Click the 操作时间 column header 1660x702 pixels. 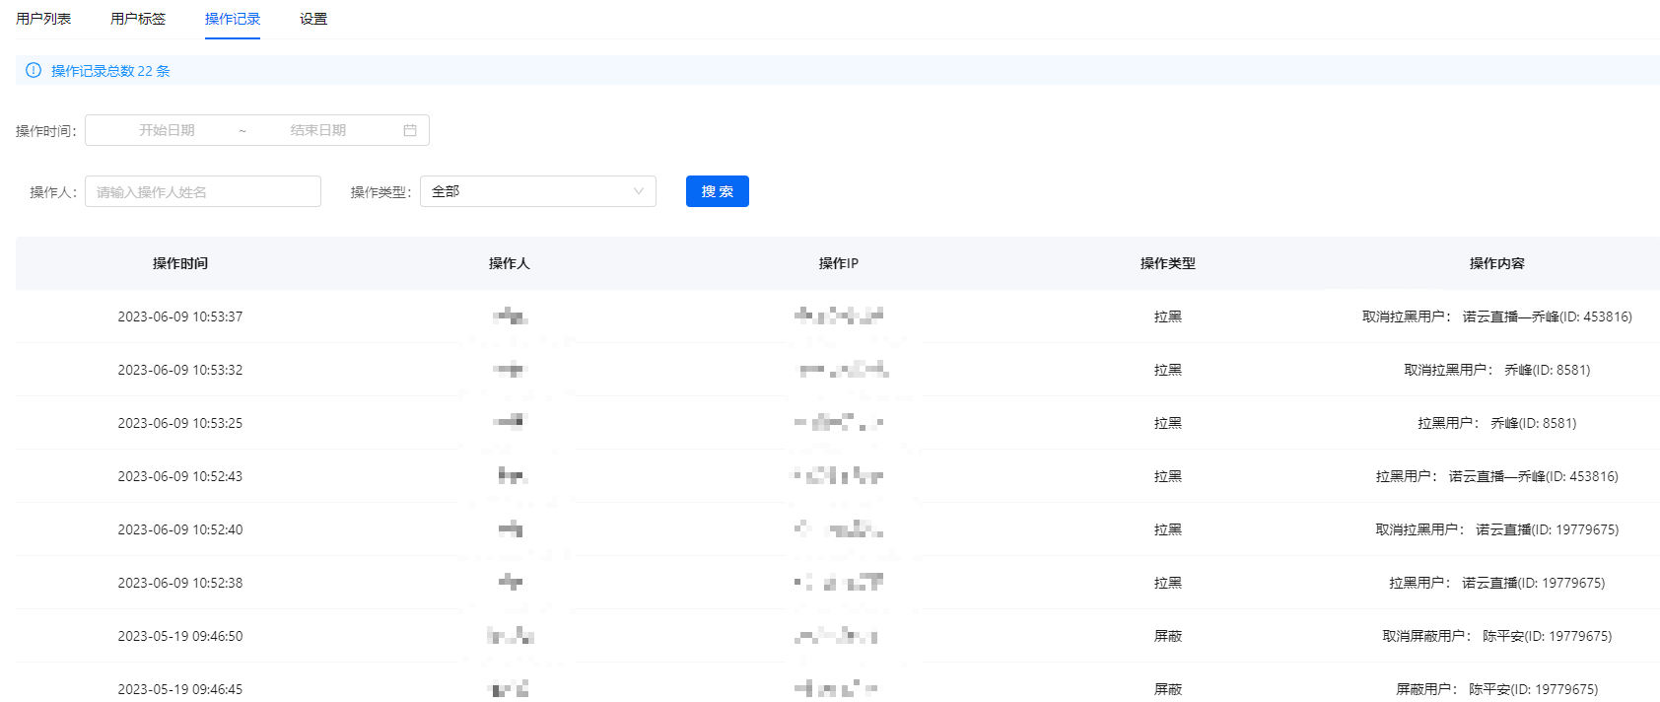pos(180,263)
